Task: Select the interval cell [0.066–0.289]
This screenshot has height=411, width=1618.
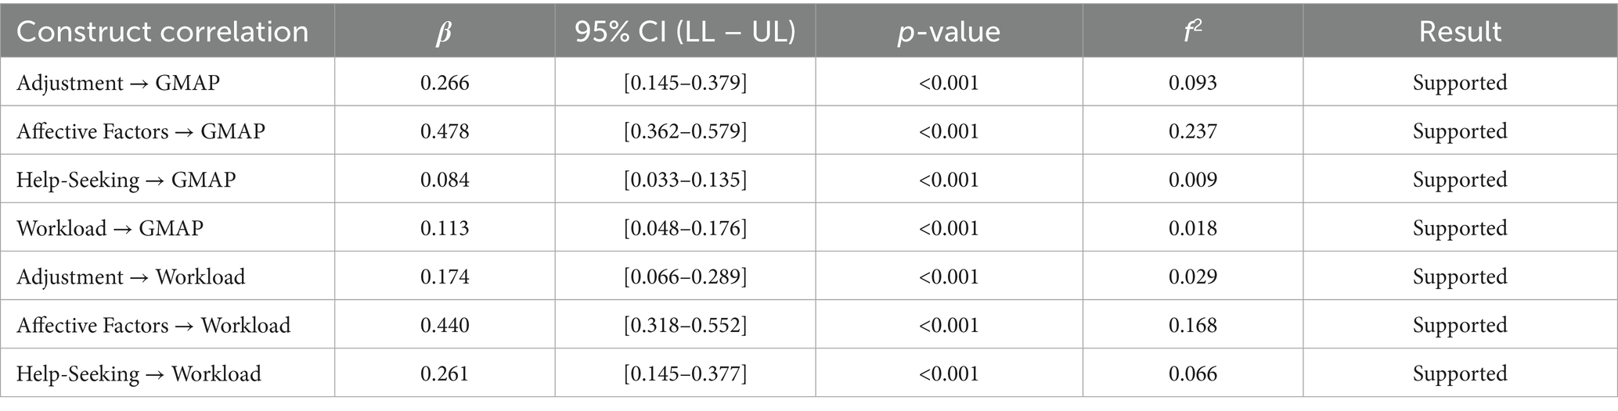Action: [x=685, y=277]
